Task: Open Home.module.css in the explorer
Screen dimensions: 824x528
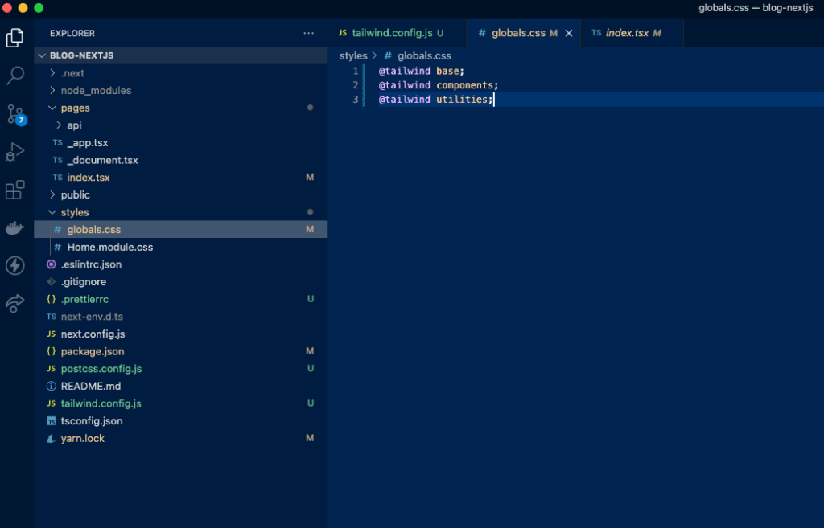Action: (109, 248)
